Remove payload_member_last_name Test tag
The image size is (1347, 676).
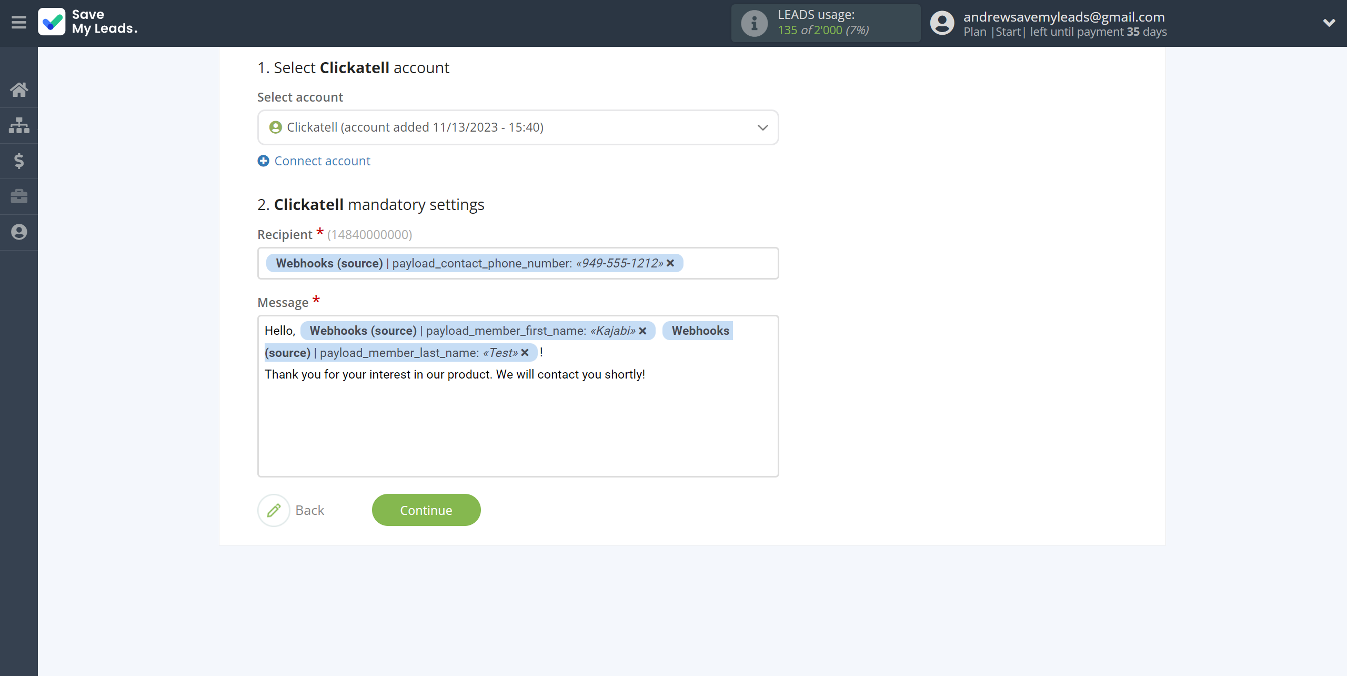tap(526, 353)
